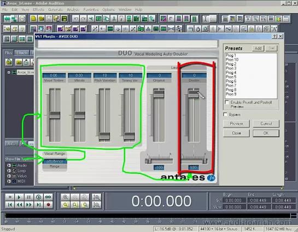The image size is (298, 232).
Task: Click the Timing Var slider handle
Action: 130,136
